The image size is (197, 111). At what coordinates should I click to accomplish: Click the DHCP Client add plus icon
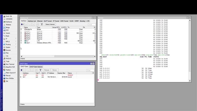coord(21,70)
